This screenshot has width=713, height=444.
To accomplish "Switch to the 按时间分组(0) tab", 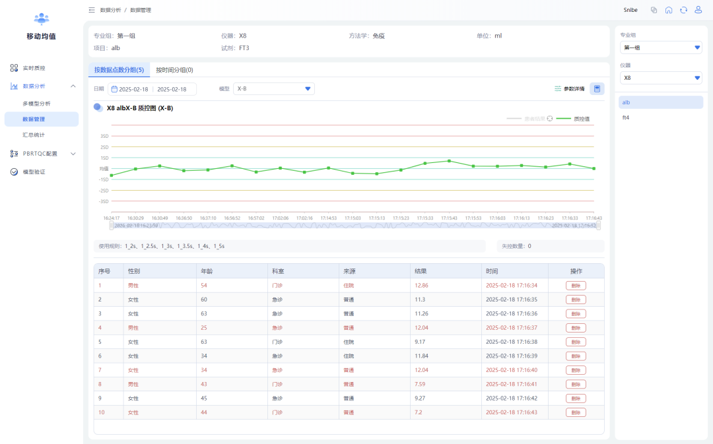I will (x=174, y=70).
